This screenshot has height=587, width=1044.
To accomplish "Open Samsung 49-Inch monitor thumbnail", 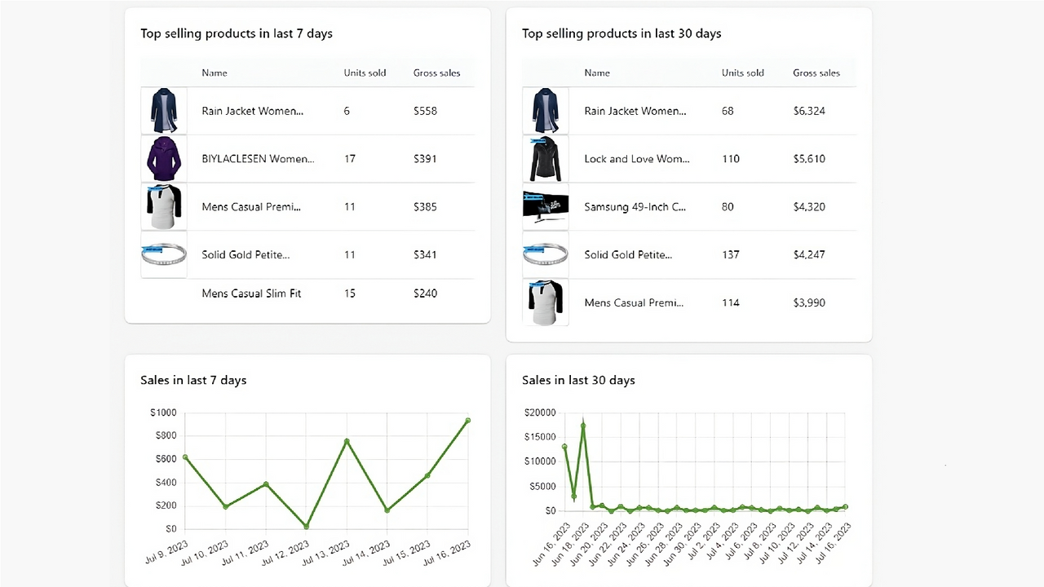I will [x=546, y=207].
